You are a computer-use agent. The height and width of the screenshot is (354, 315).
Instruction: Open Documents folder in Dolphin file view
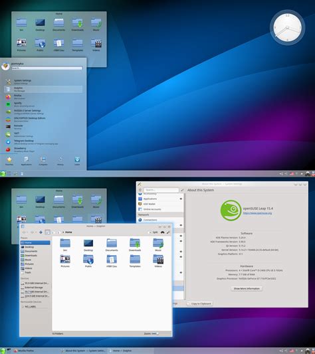click(x=112, y=245)
